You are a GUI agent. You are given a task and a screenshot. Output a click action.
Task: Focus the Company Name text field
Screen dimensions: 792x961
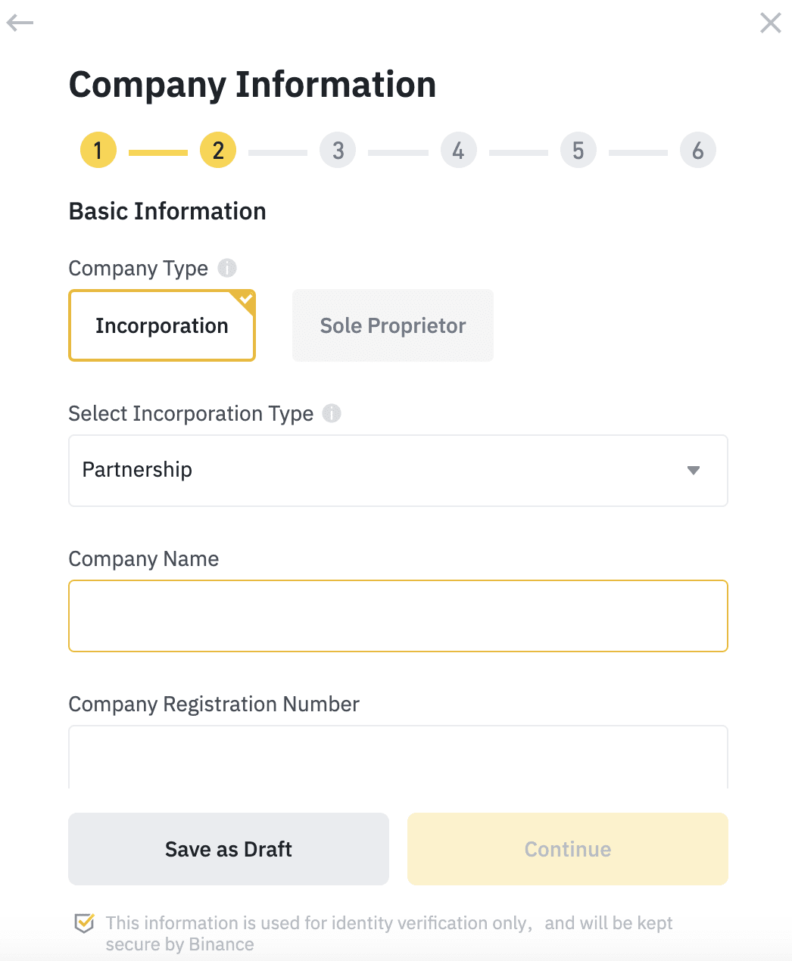(398, 616)
